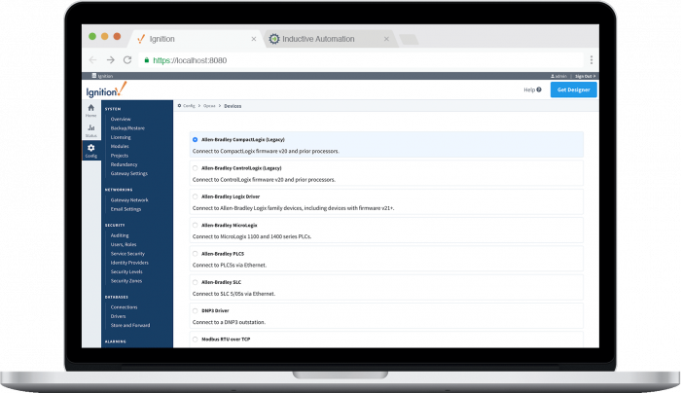
Task: Open a new browser tab
Action: 409,40
